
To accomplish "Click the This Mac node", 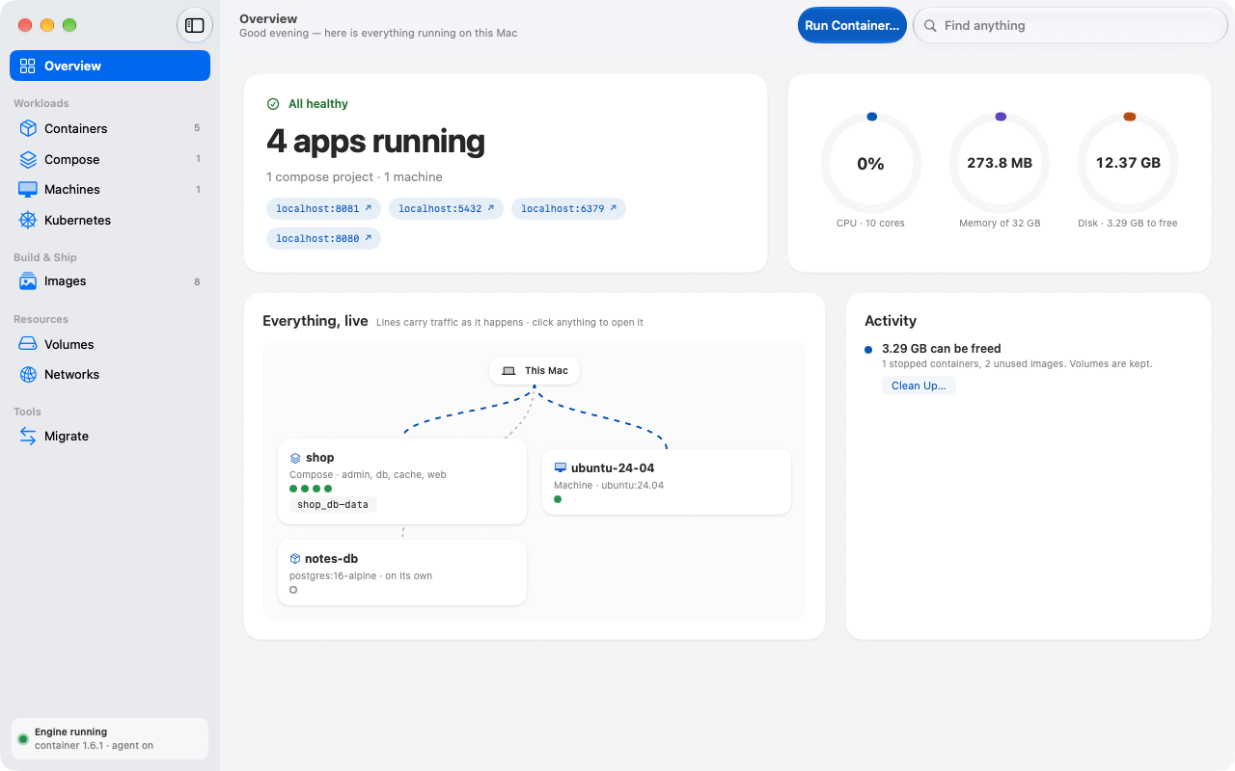I will (535, 370).
